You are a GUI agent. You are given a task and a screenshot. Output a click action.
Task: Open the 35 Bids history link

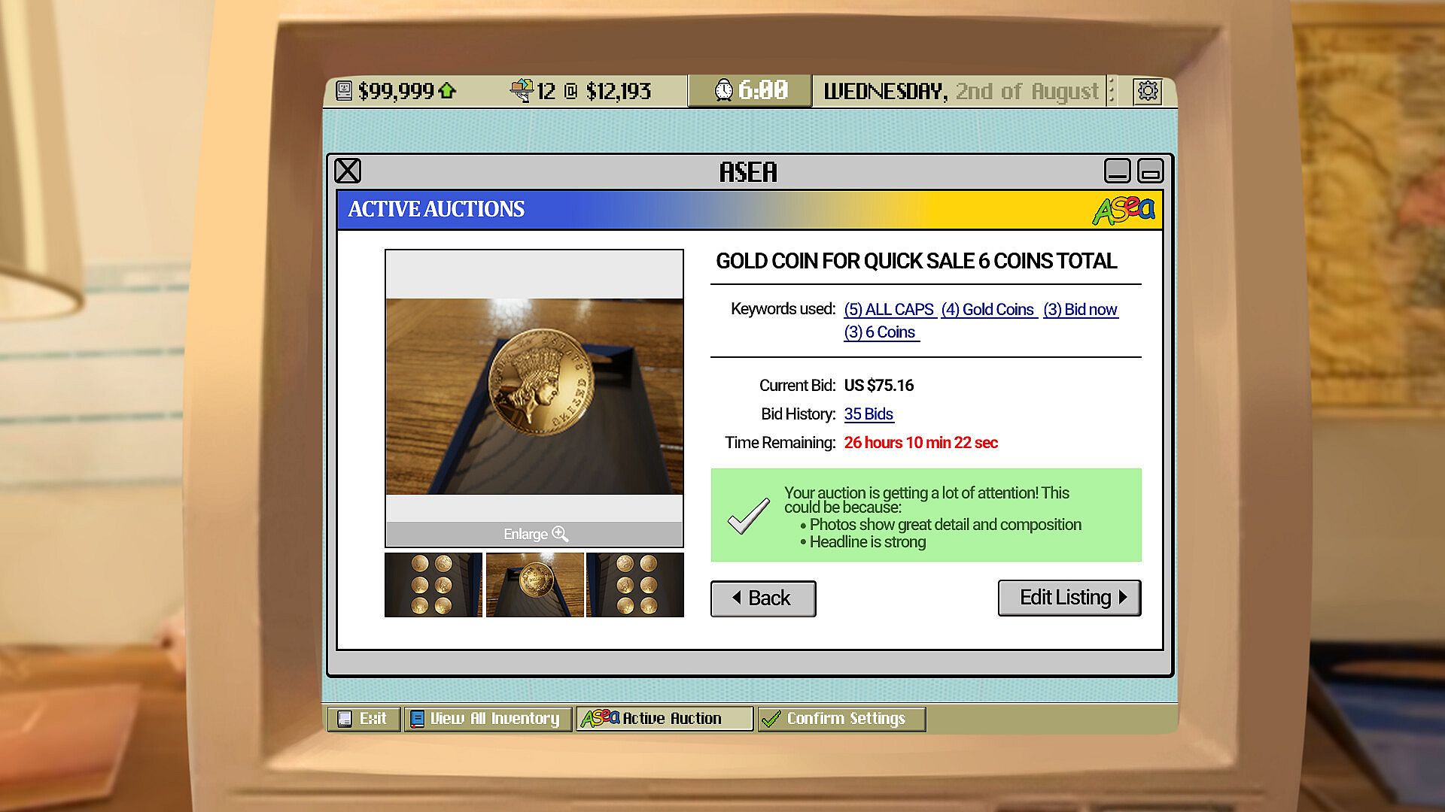(x=869, y=414)
